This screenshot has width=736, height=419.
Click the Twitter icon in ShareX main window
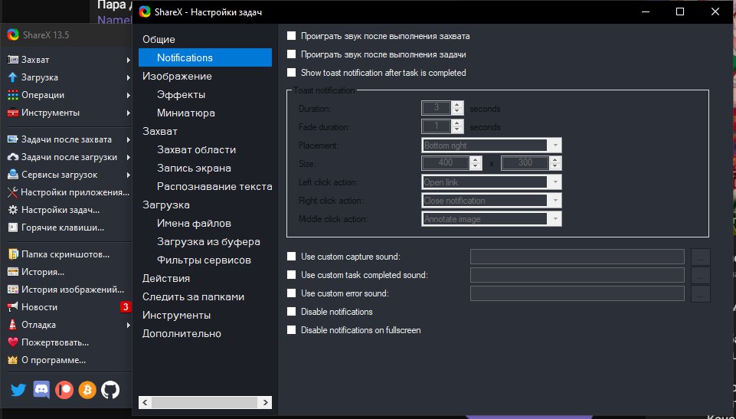click(x=18, y=390)
